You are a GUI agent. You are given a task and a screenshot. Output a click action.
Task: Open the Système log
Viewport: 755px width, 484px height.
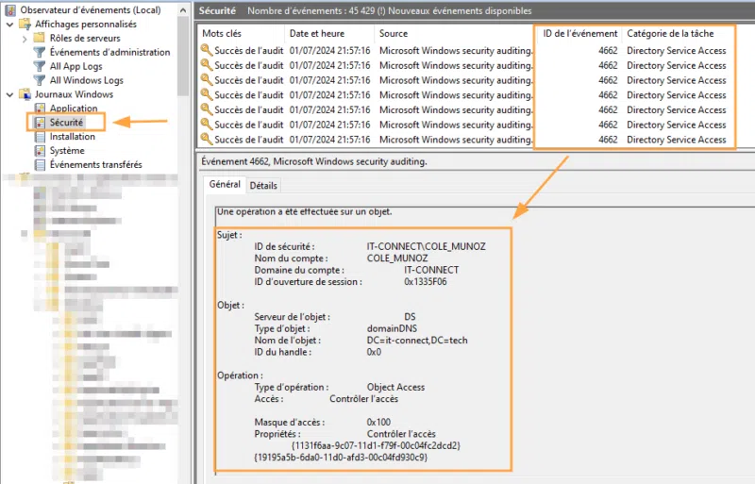click(66, 151)
